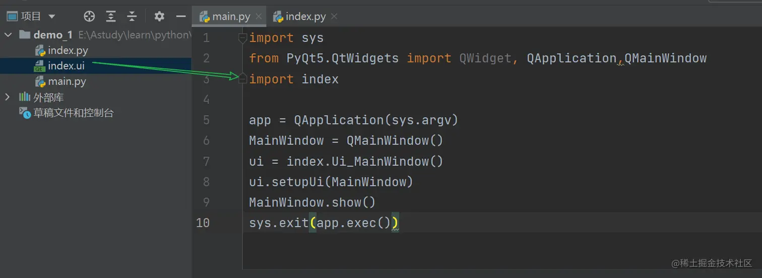
Task: Click the Python file icon beside index.py in tree
Action: coord(40,50)
